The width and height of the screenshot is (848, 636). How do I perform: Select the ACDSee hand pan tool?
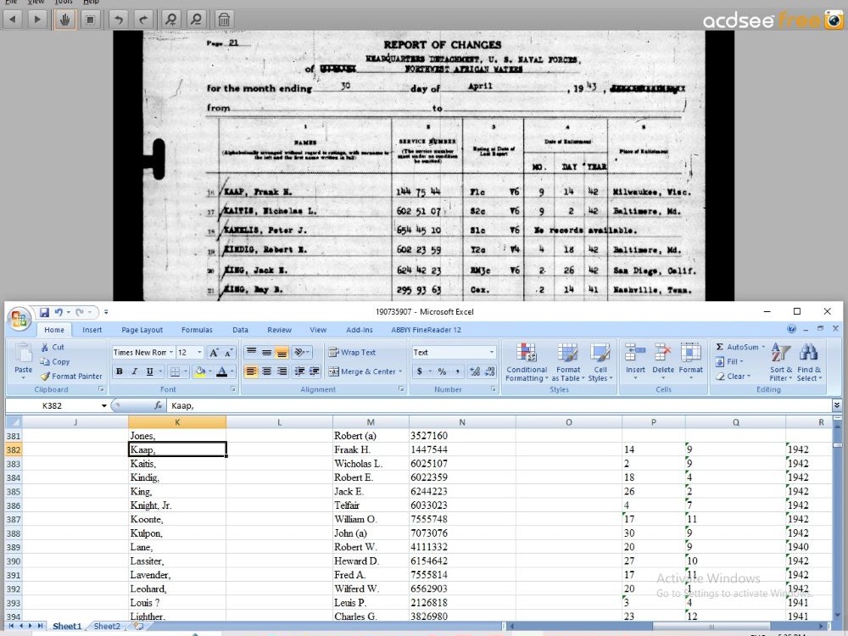65,20
